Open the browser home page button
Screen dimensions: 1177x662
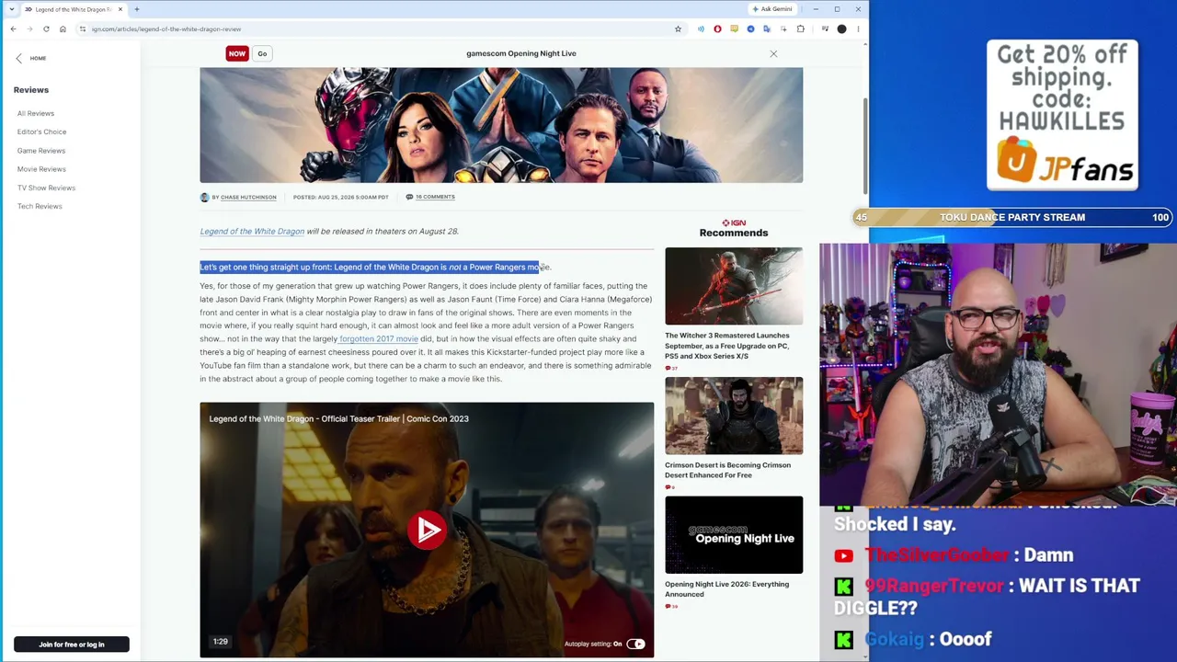click(x=63, y=29)
